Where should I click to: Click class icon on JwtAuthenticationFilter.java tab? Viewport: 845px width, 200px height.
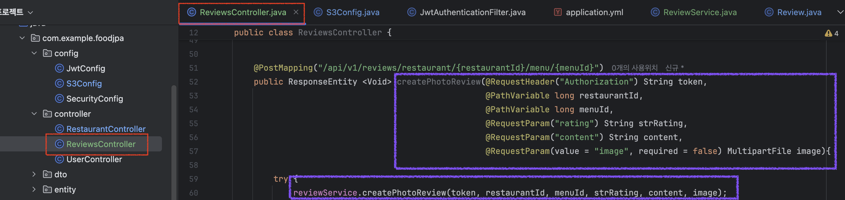pos(412,12)
